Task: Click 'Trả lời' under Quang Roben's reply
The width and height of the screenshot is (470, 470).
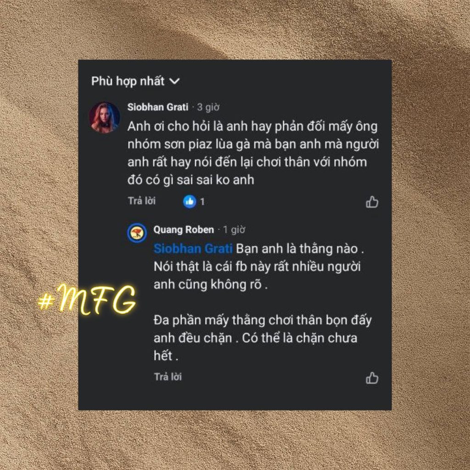Action: (x=168, y=377)
